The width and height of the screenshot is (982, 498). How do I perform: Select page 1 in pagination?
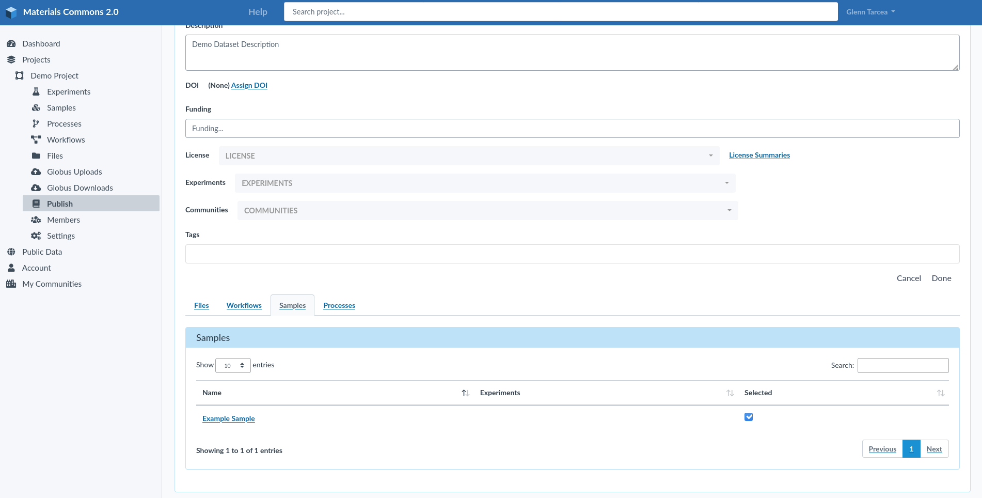click(911, 449)
